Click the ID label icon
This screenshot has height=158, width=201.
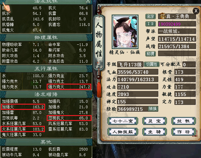(151, 24)
